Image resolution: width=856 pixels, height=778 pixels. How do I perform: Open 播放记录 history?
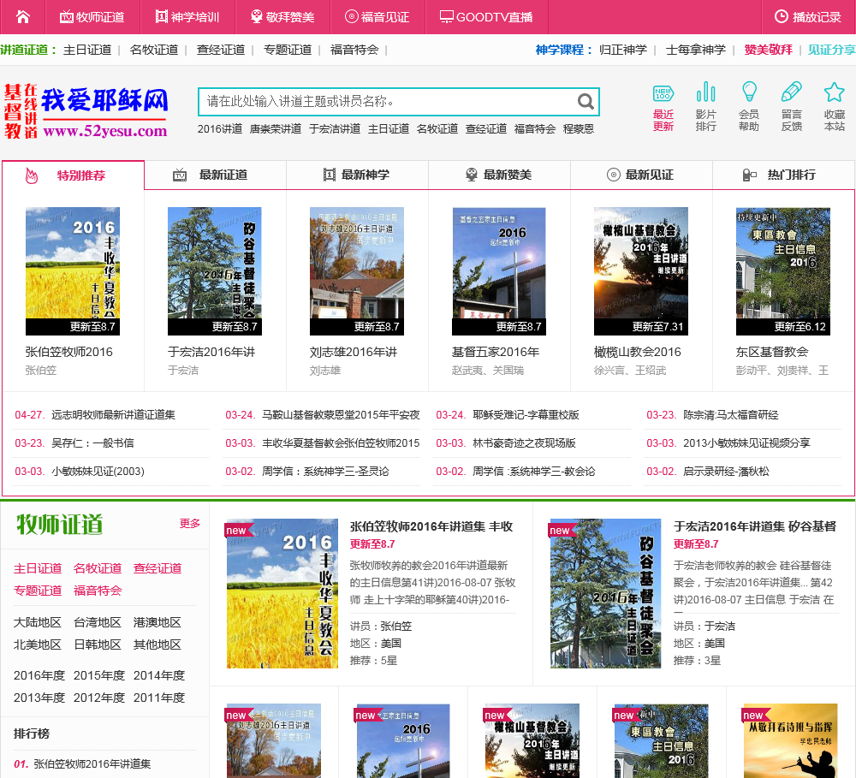(x=808, y=17)
